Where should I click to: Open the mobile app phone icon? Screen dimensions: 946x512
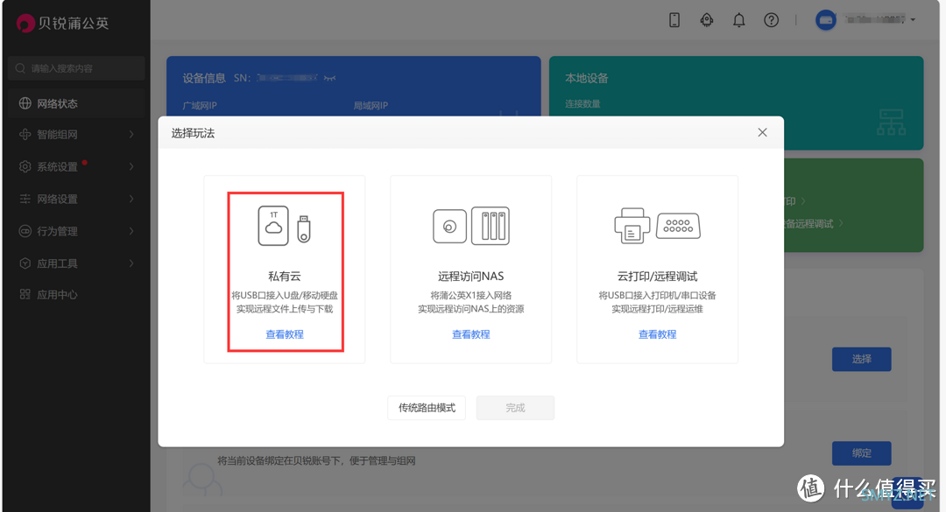(x=674, y=20)
